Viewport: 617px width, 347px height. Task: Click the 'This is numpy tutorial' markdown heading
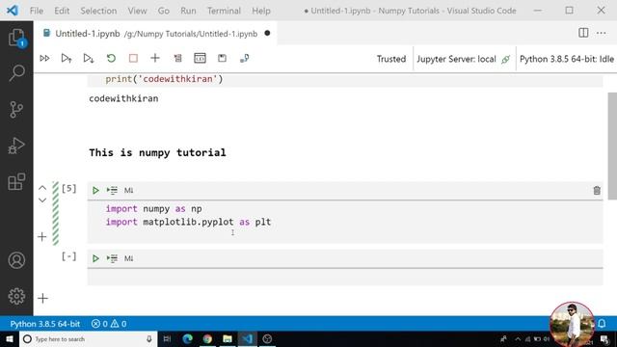coord(157,152)
